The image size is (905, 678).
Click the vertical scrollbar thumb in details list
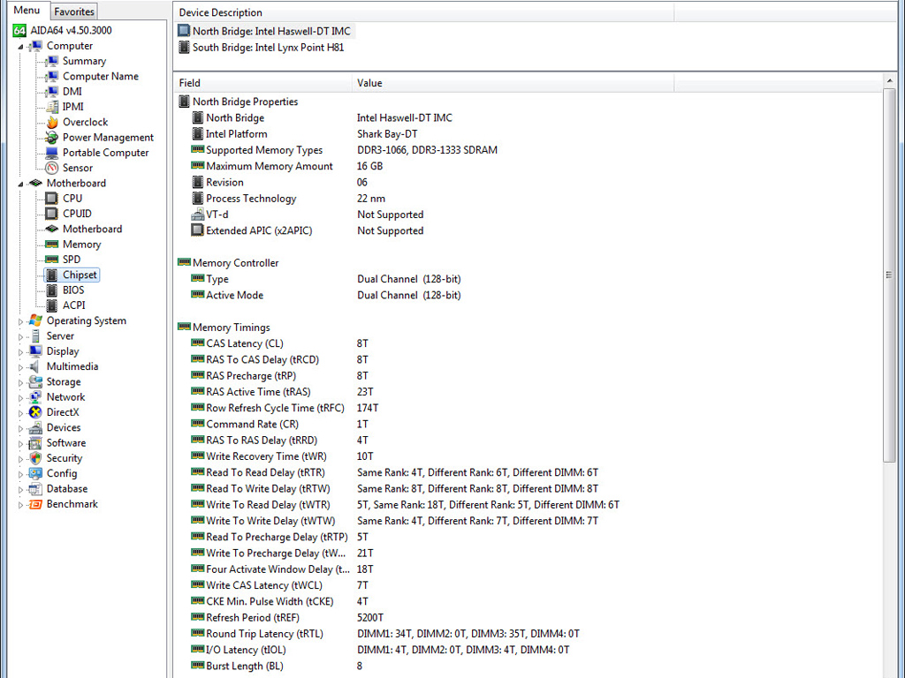(x=889, y=275)
